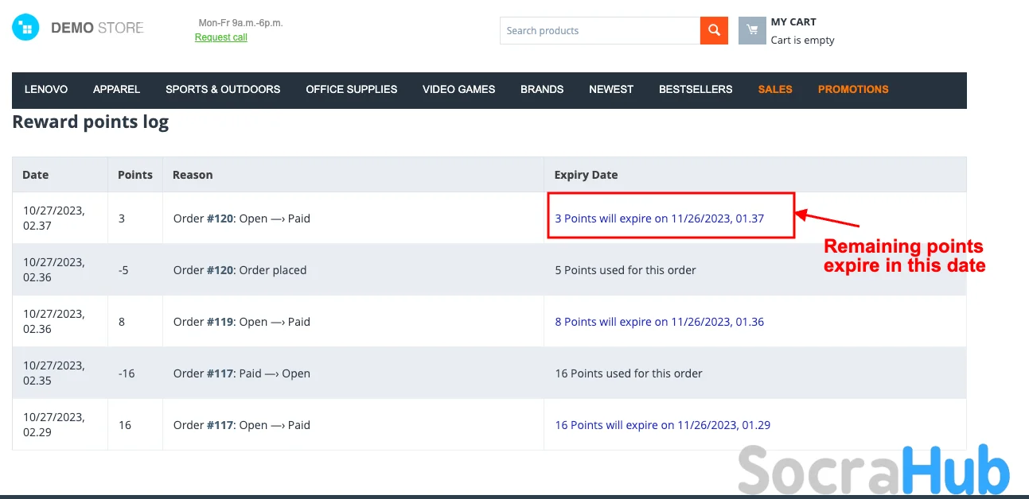View the Newest products page
The height and width of the screenshot is (499, 1029).
point(611,89)
